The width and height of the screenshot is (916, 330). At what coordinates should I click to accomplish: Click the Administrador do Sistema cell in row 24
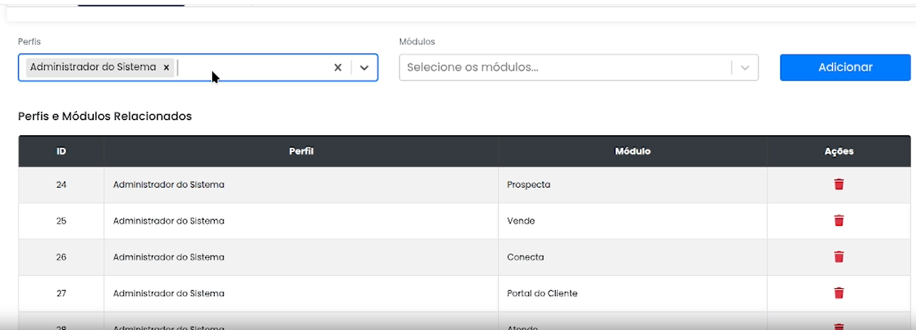pos(169,185)
